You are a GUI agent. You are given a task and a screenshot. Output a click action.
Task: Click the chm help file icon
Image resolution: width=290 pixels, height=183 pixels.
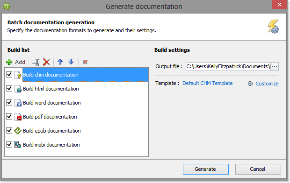[x=18, y=75]
